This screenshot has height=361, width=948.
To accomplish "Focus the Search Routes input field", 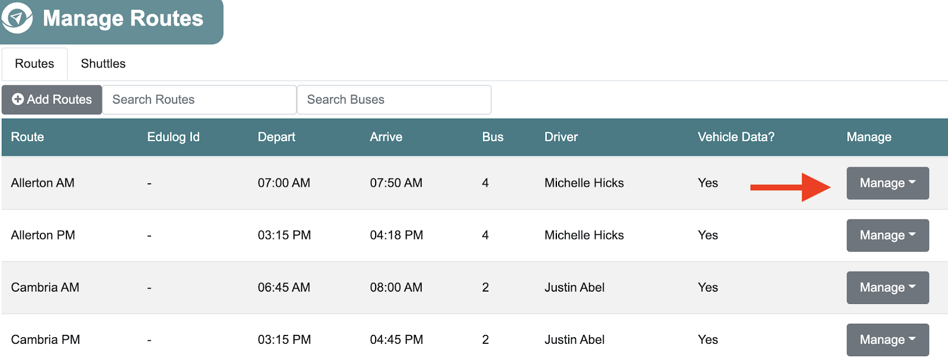I will 199,100.
